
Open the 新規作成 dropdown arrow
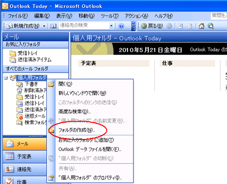44,26
